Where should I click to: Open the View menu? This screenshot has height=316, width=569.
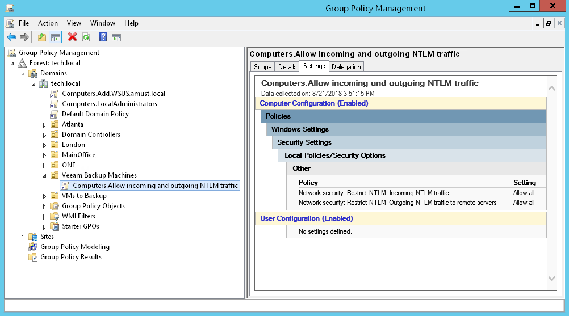[x=74, y=23]
